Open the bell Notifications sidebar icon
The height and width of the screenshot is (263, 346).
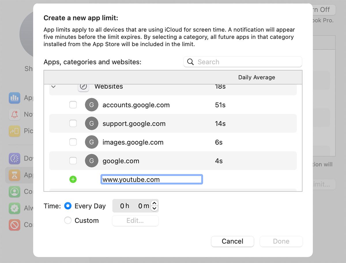[14, 114]
